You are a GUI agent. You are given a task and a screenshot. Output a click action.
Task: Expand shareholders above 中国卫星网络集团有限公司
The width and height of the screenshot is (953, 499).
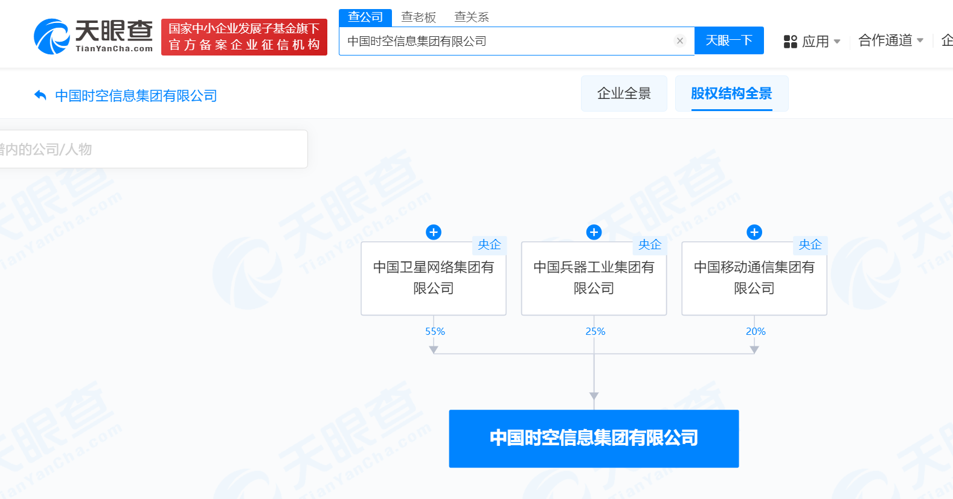point(434,232)
